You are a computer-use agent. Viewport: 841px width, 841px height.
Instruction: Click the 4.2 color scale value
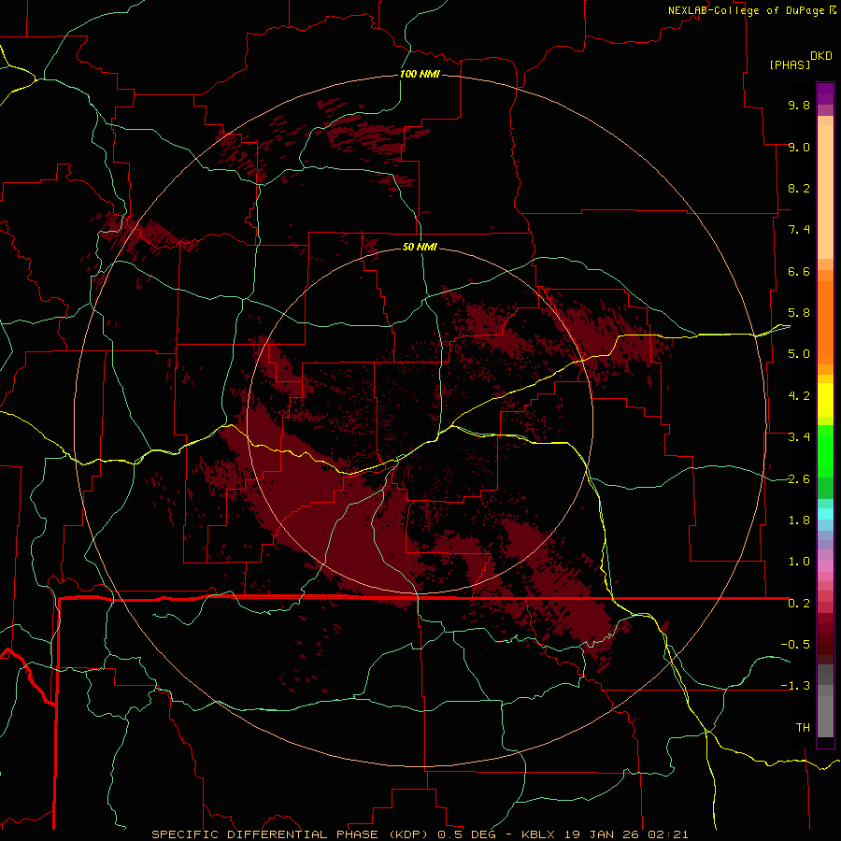pyautogui.click(x=799, y=396)
